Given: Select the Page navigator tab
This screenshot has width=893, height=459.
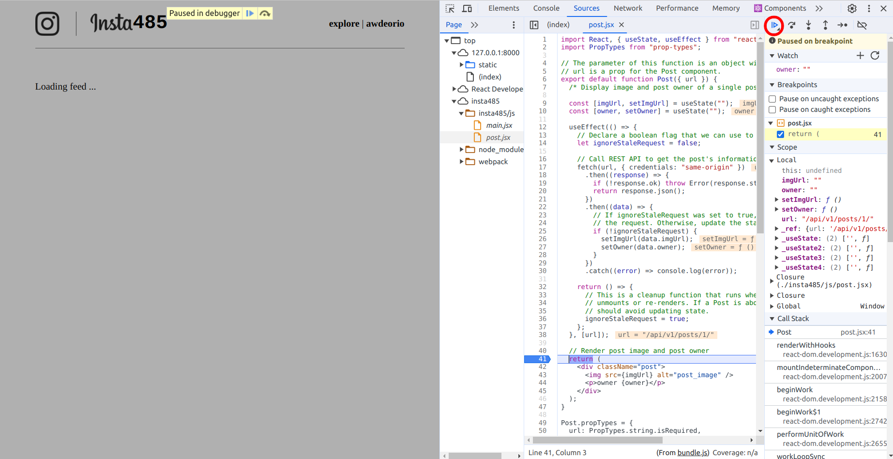Looking at the screenshot, I should (454, 25).
